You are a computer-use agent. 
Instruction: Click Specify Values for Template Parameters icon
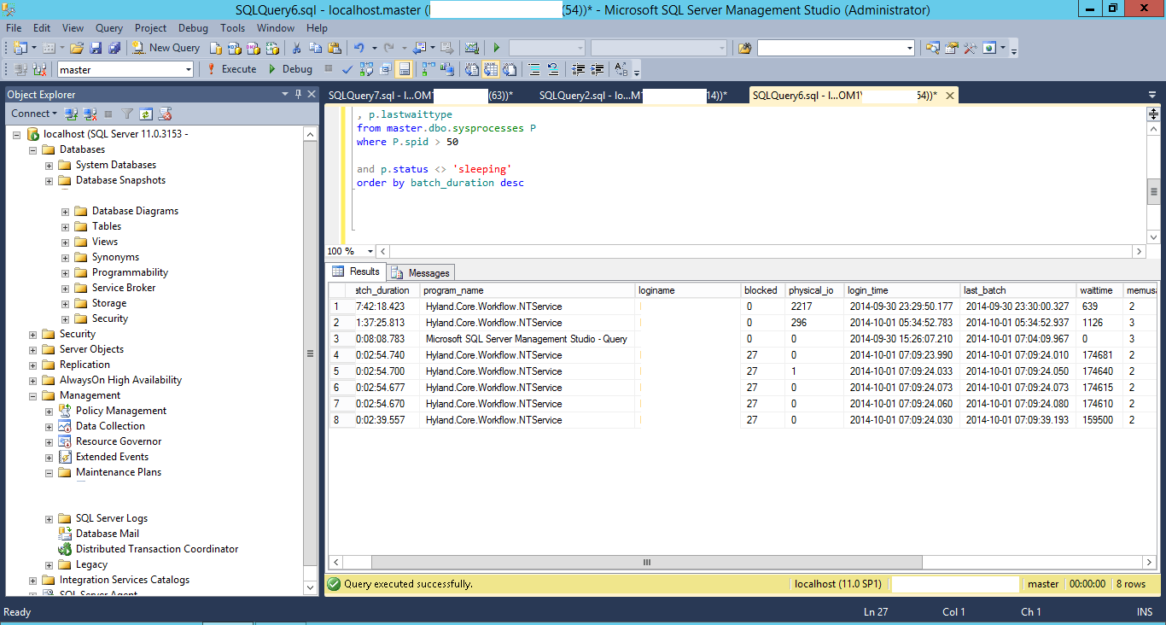tap(621, 69)
